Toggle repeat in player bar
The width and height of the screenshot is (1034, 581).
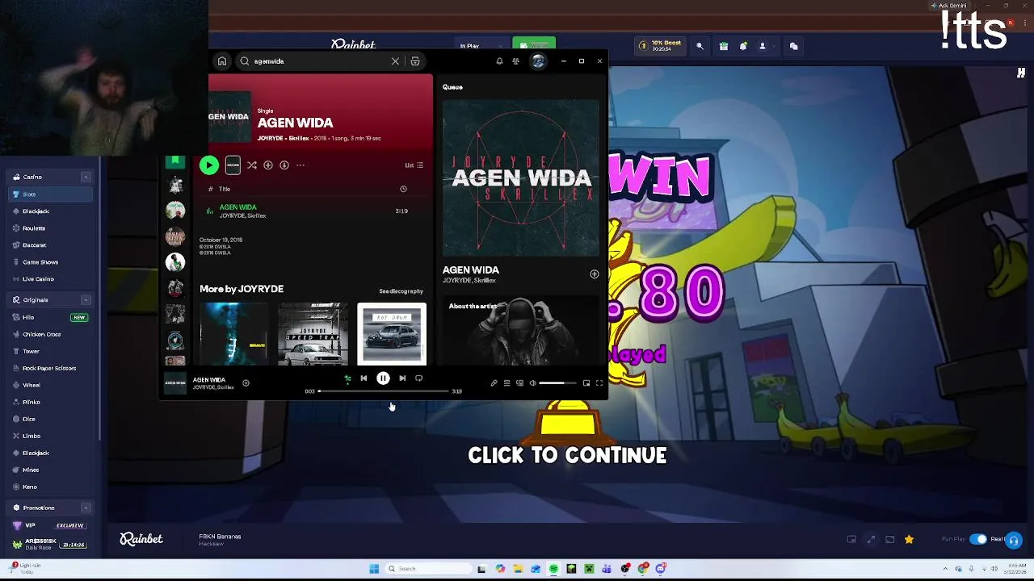pos(418,378)
